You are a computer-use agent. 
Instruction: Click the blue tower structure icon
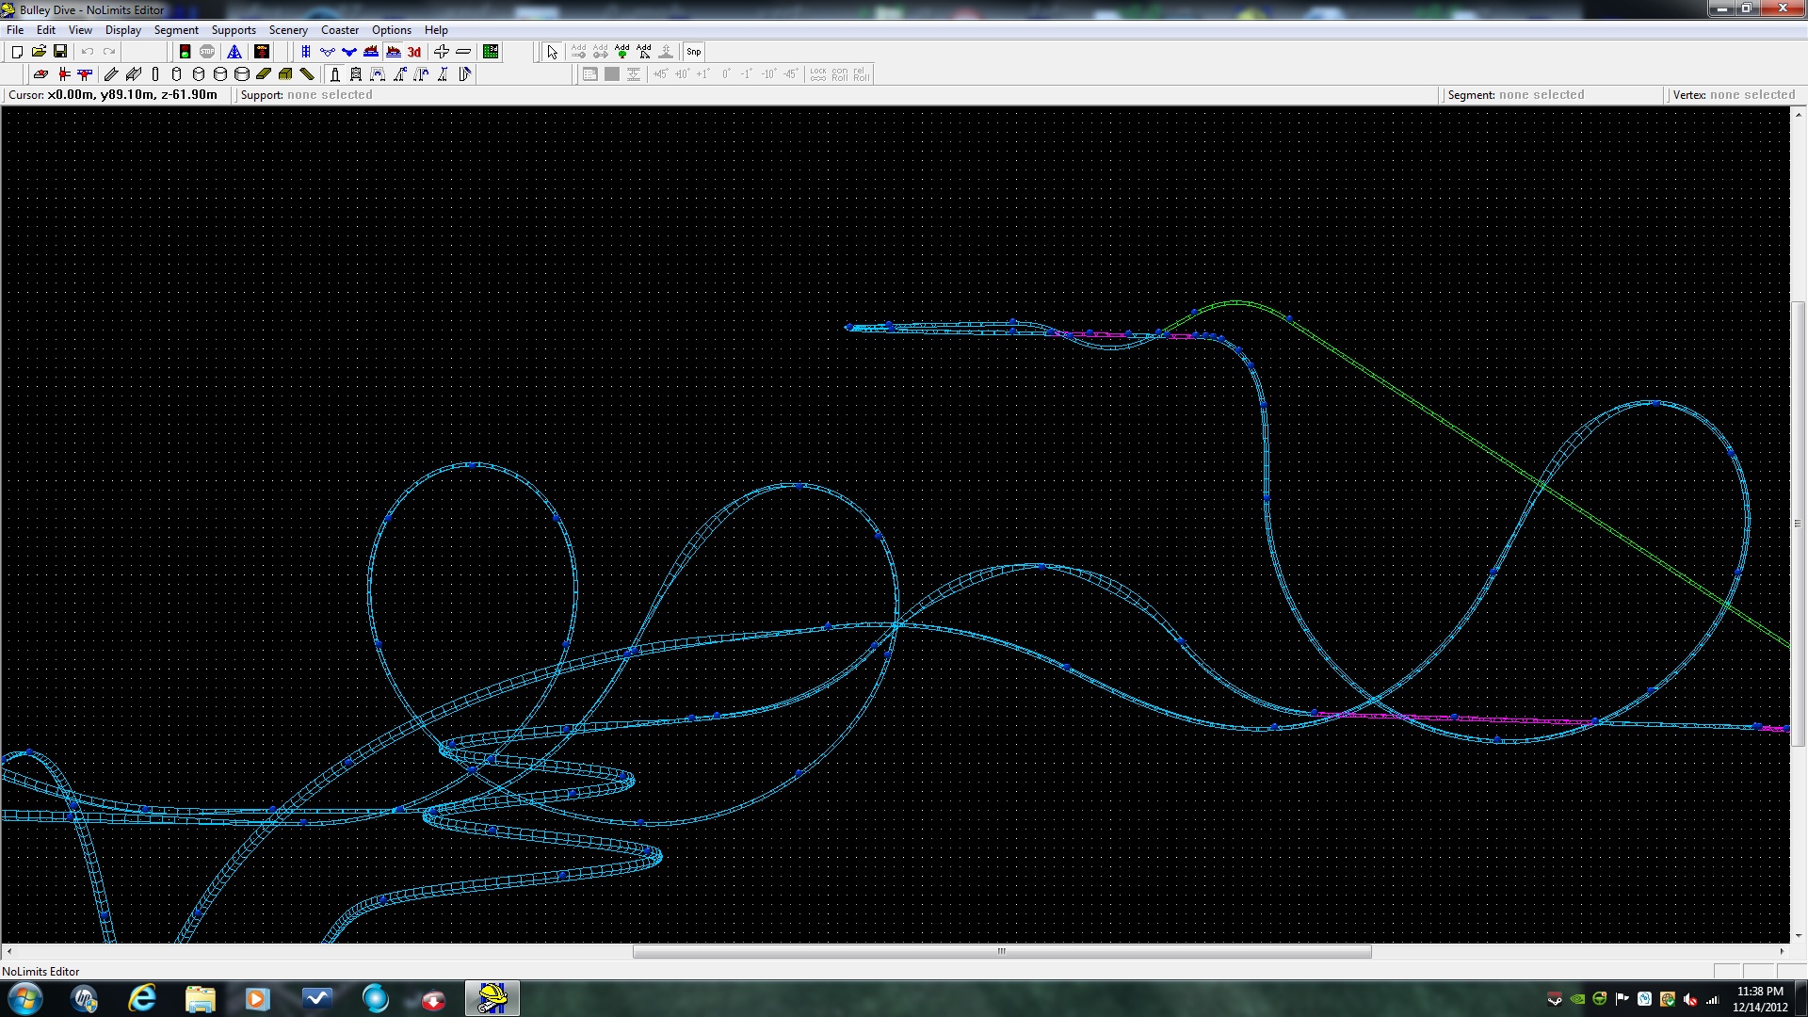click(234, 52)
